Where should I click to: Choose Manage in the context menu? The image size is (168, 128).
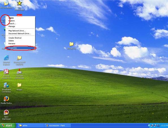20,27
